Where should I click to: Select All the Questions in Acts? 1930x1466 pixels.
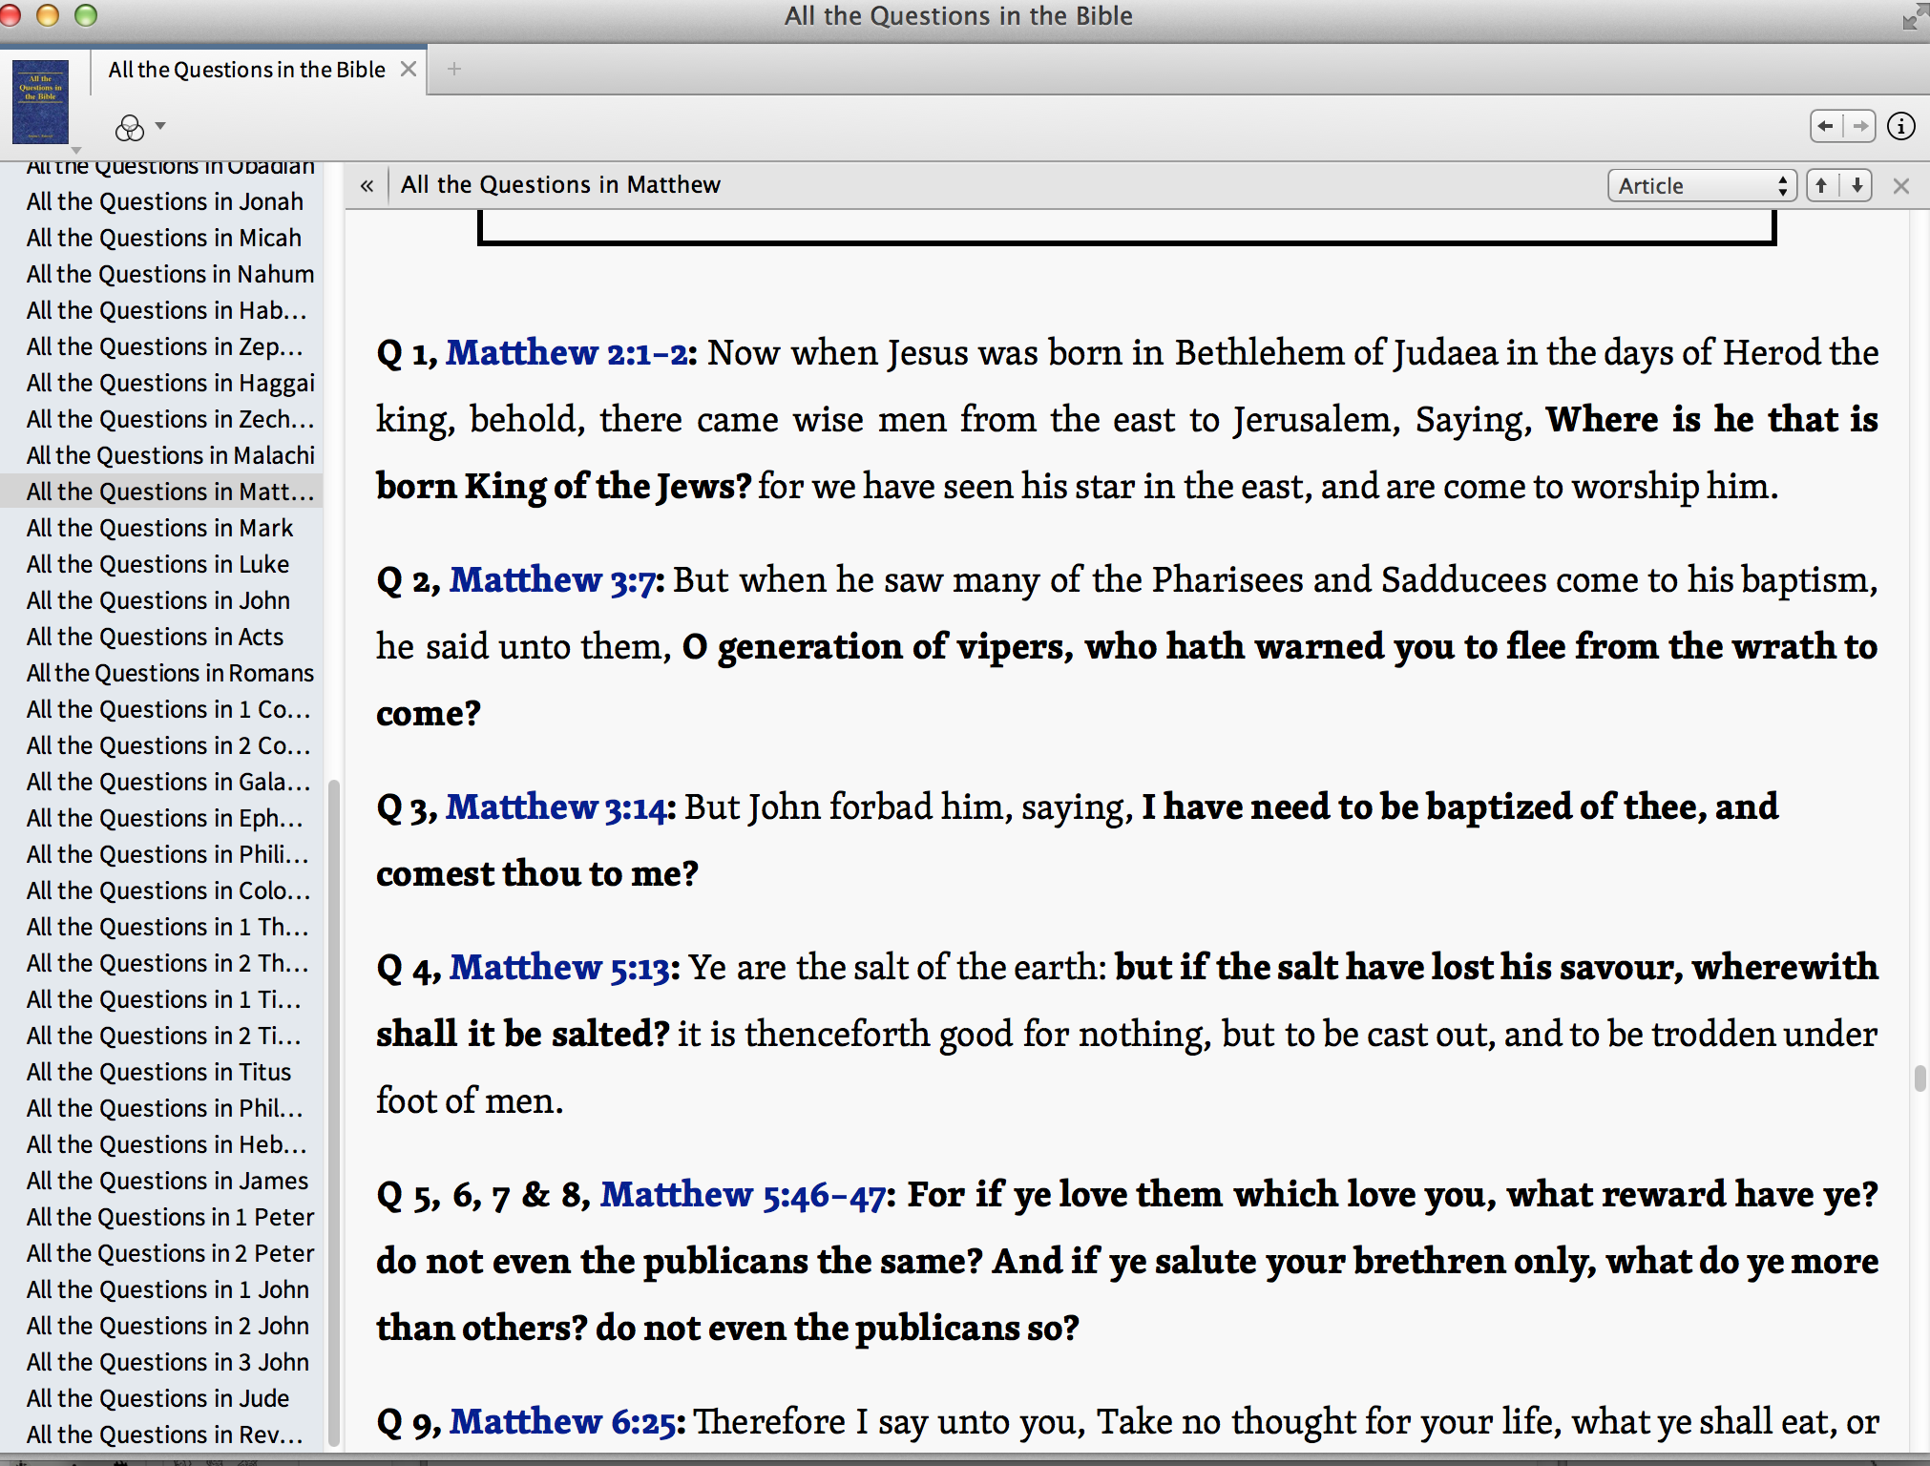tap(155, 637)
